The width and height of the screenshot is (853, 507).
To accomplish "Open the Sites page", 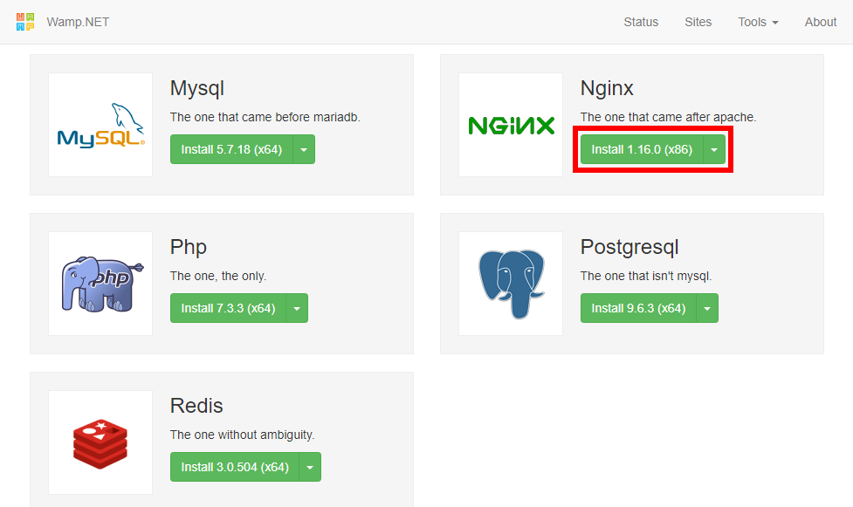I will tap(698, 23).
